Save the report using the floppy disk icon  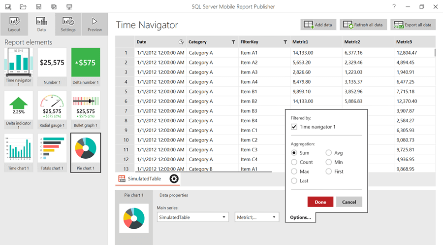coord(39,7)
